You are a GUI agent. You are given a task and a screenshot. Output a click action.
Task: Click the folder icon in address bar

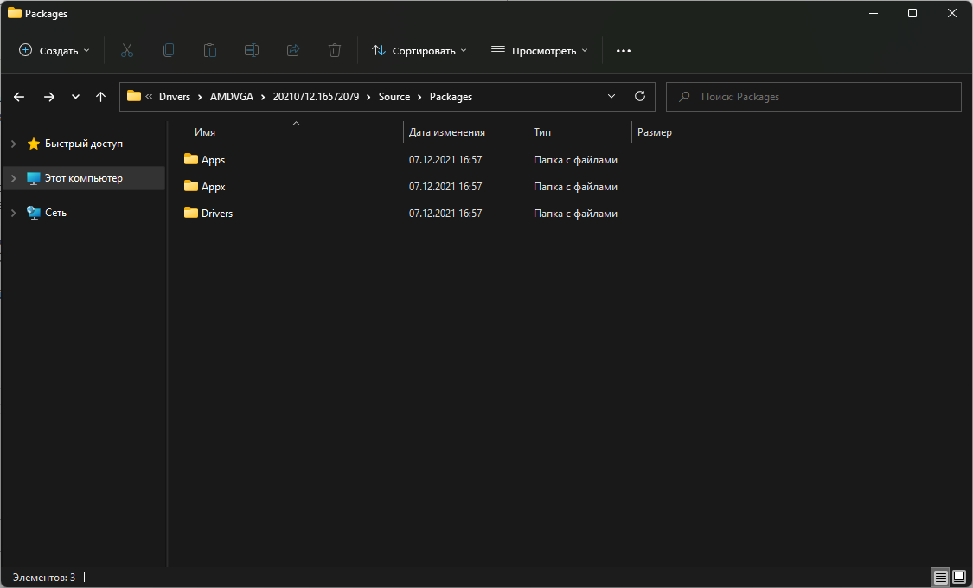coord(134,96)
